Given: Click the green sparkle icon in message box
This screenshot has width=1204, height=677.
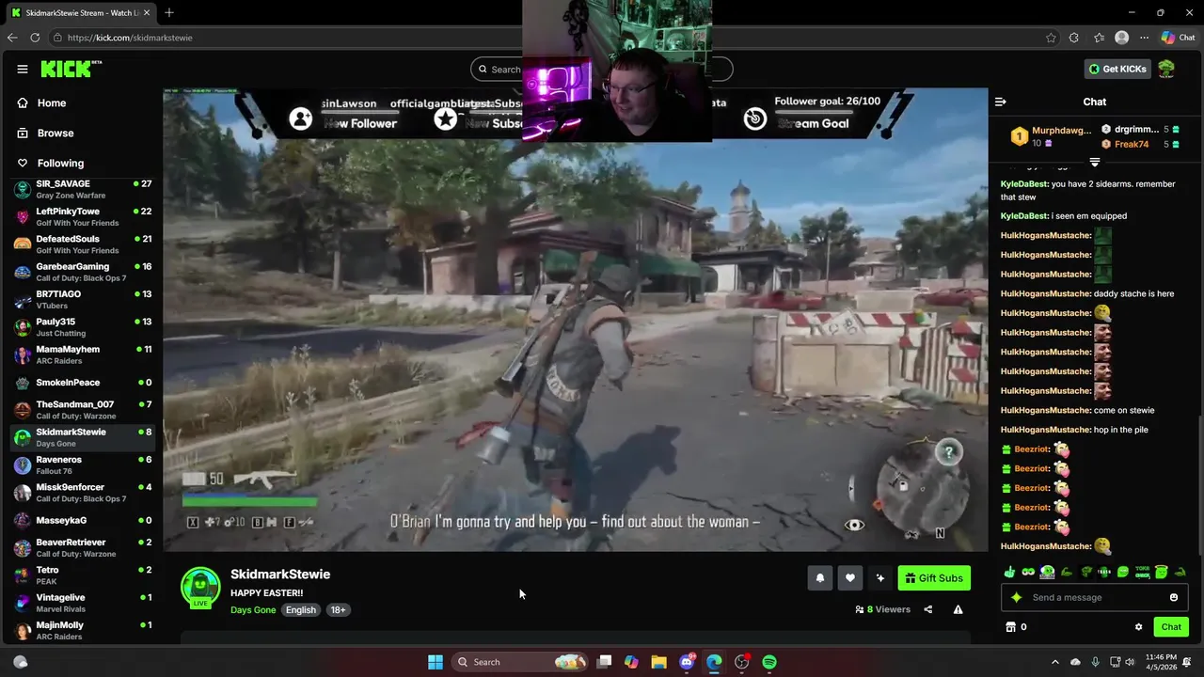Looking at the screenshot, I should [1016, 597].
